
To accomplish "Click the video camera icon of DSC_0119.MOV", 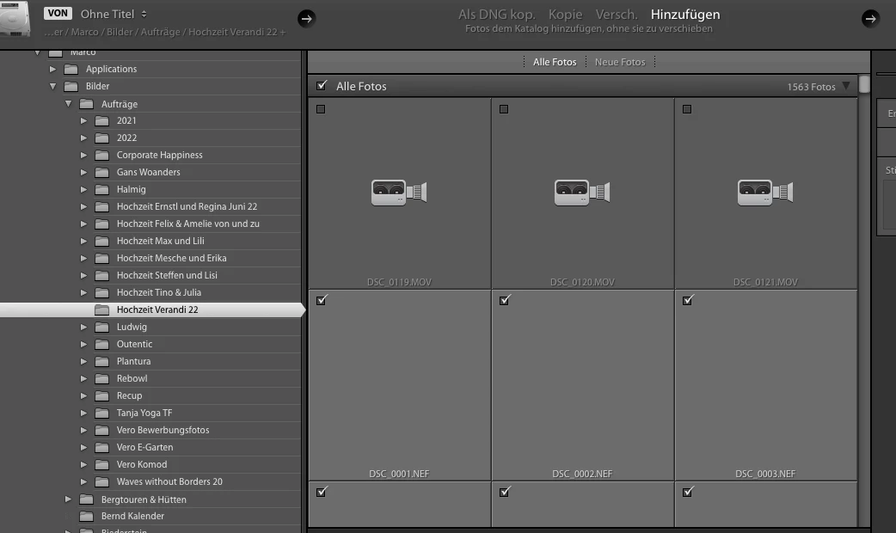I will pos(399,192).
